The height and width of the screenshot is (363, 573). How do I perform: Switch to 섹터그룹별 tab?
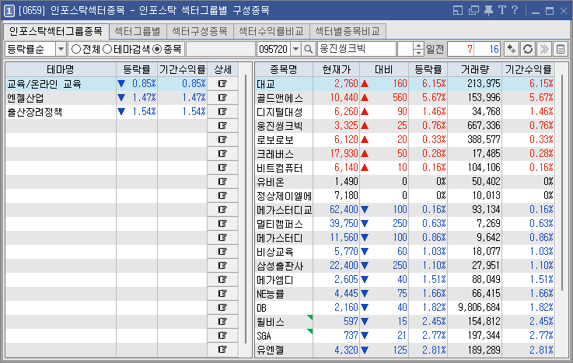138,31
